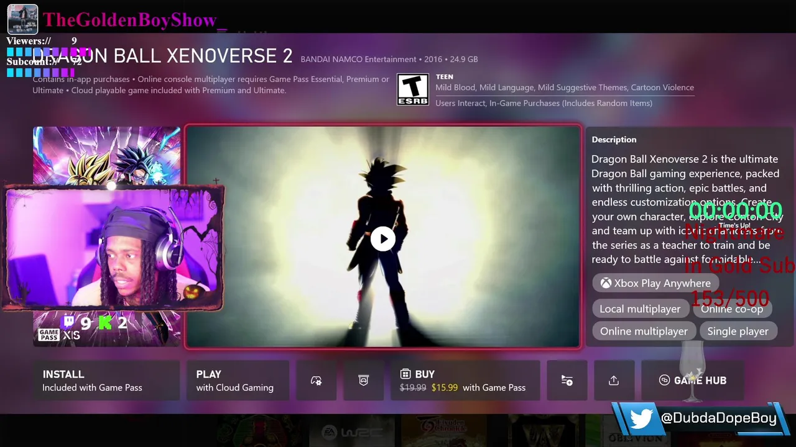Image resolution: width=796 pixels, height=447 pixels.
Task: Open the controller settings icon button
Action: (x=316, y=381)
